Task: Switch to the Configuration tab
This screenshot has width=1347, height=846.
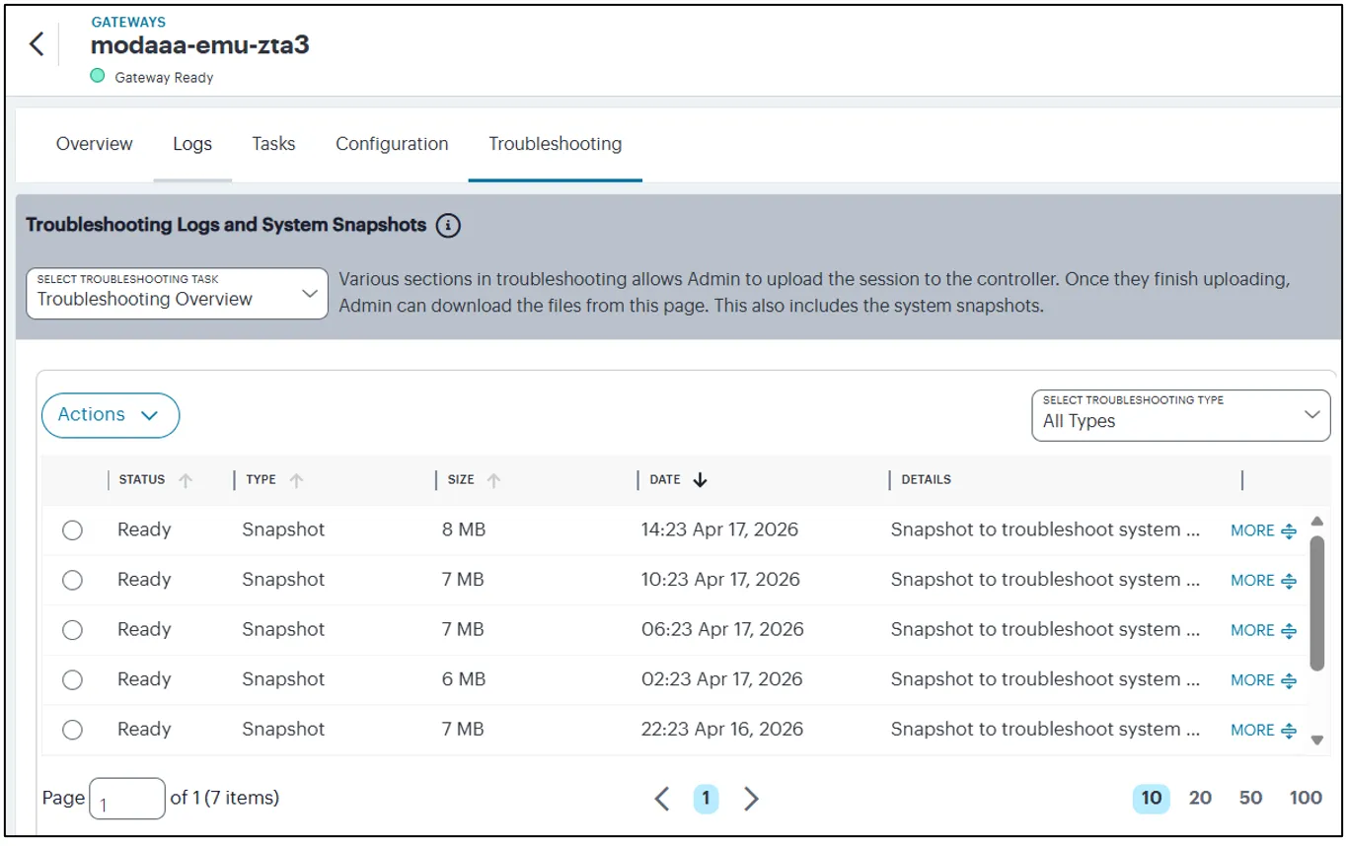Action: pyautogui.click(x=392, y=144)
